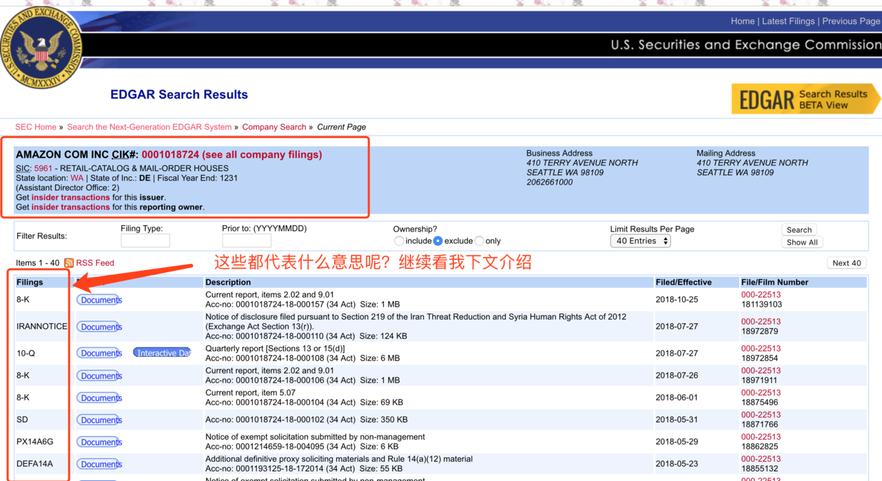Click the Filing Type input field
This screenshot has height=481, width=882.
pos(145,241)
